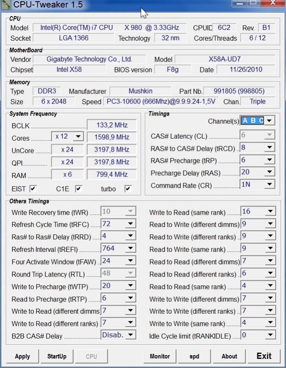The width and height of the screenshot is (286, 368).
Task: Click the Exit button
Action: pyautogui.click(x=264, y=356)
